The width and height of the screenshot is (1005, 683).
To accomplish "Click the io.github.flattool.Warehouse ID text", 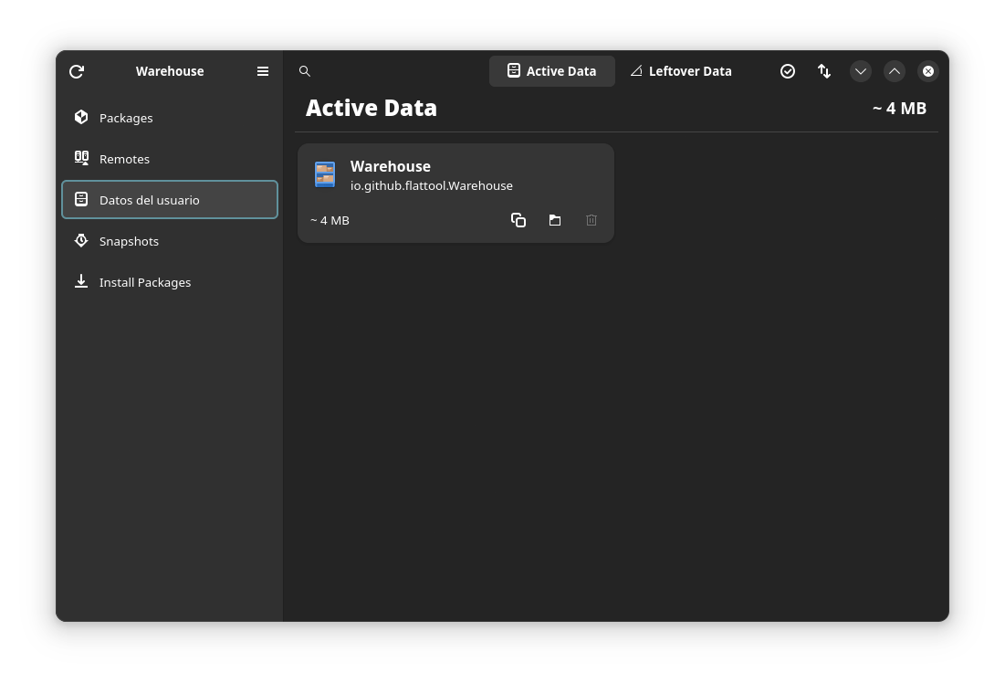I will (x=432, y=185).
